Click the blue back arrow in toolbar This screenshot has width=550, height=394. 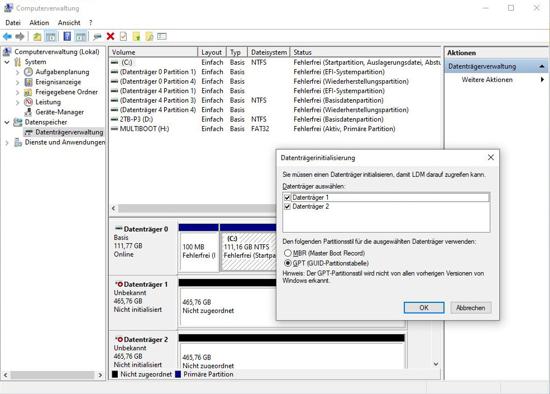click(7, 36)
